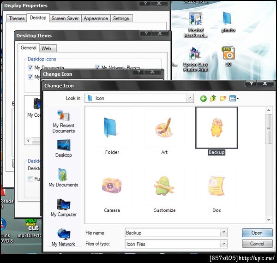Click the Open button
This screenshot has width=277, height=263.
(x=257, y=233)
